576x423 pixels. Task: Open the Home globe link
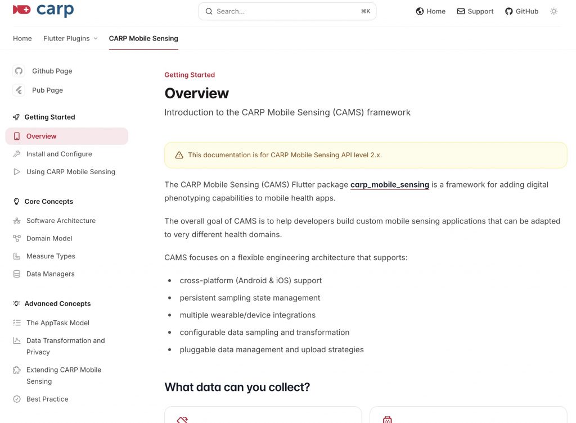[430, 11]
